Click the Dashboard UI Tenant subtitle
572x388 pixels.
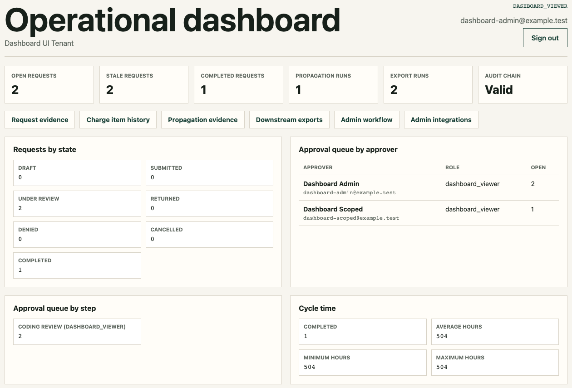point(39,44)
